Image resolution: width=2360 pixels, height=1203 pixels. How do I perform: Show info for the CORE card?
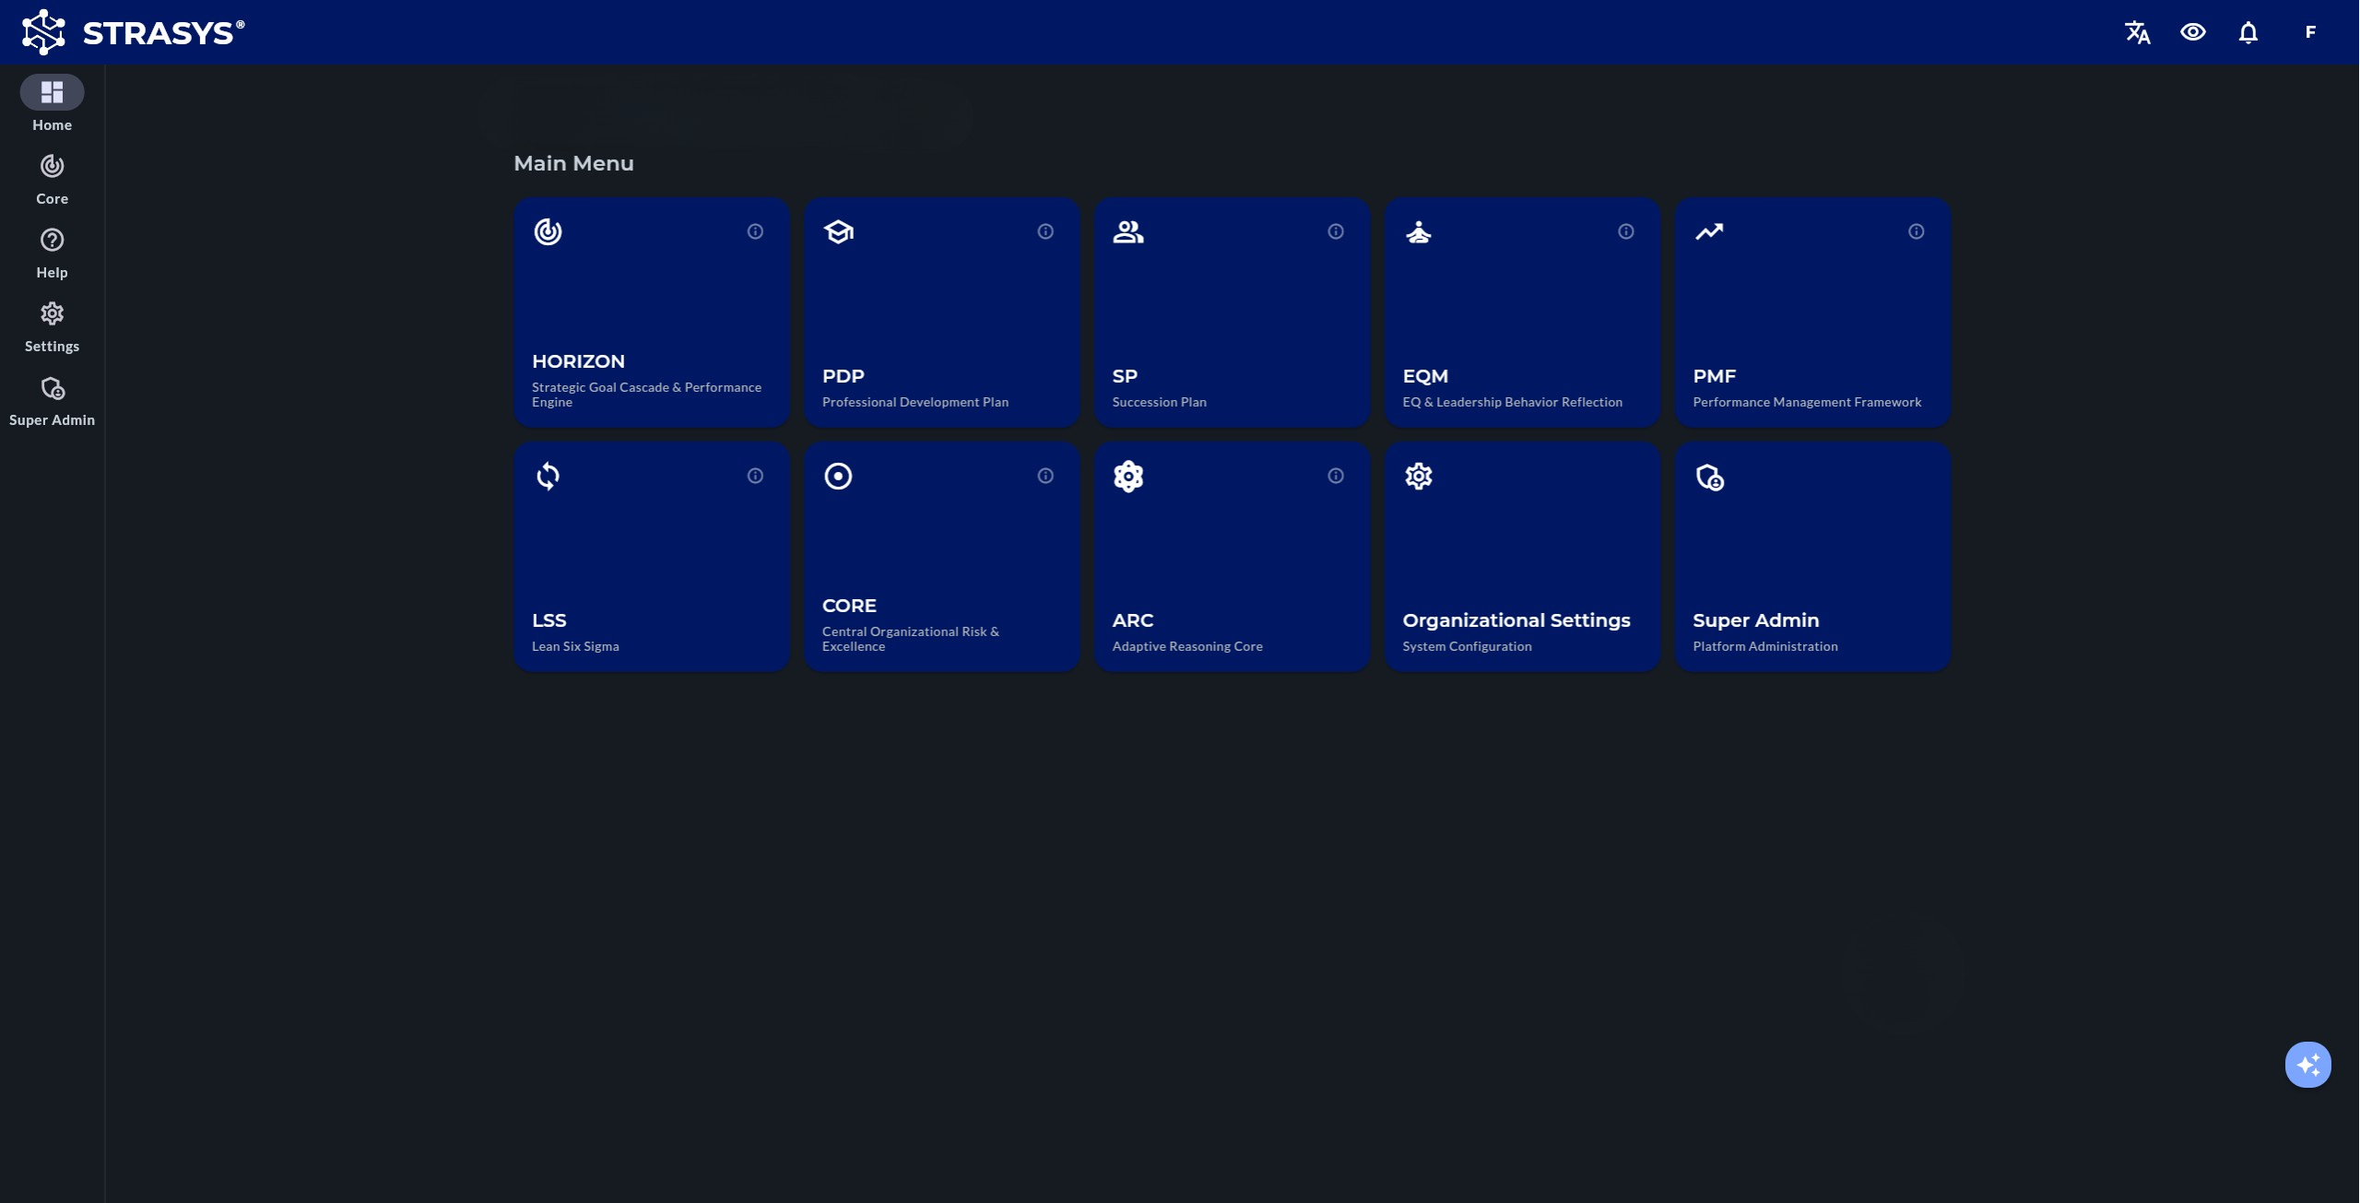(1045, 476)
